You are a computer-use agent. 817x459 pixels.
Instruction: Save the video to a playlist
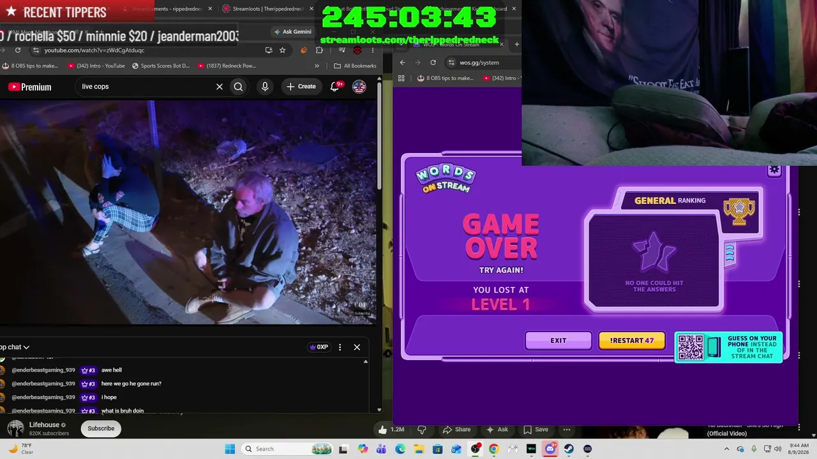(x=536, y=430)
